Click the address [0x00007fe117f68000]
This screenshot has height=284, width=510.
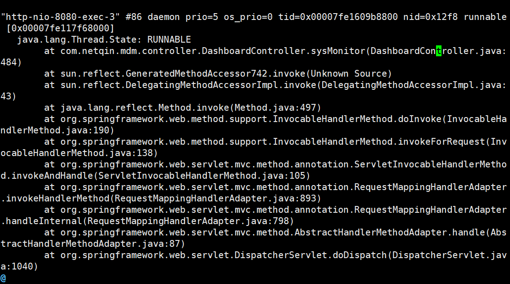pos(60,28)
